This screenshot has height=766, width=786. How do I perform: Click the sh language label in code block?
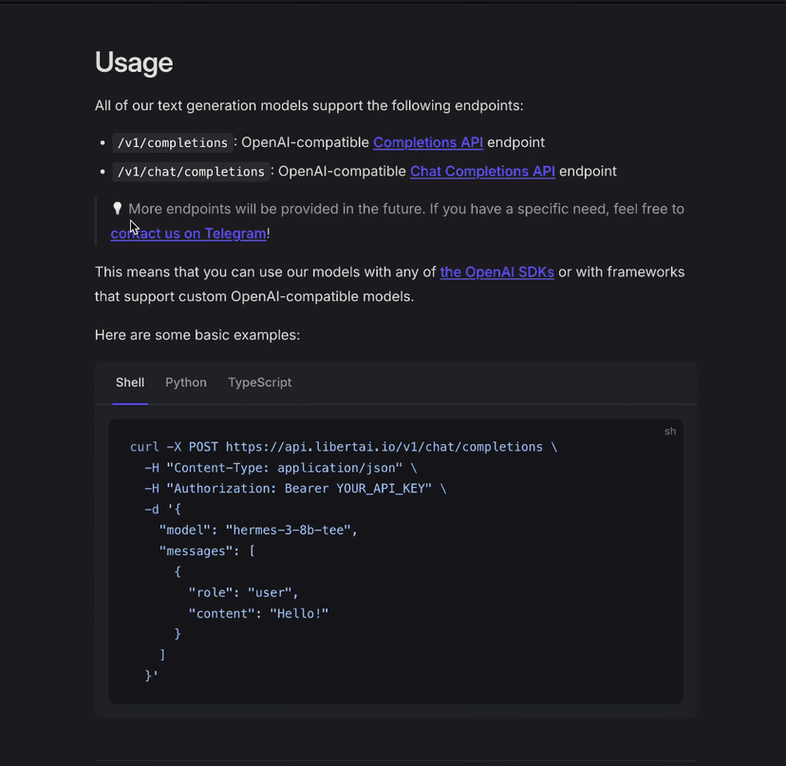click(x=669, y=432)
